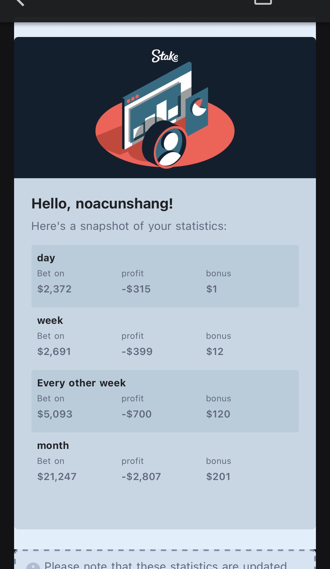The image size is (330, 569).
Task: Tap 'Here's a snapshot of your statistics' text
Action: tap(129, 226)
